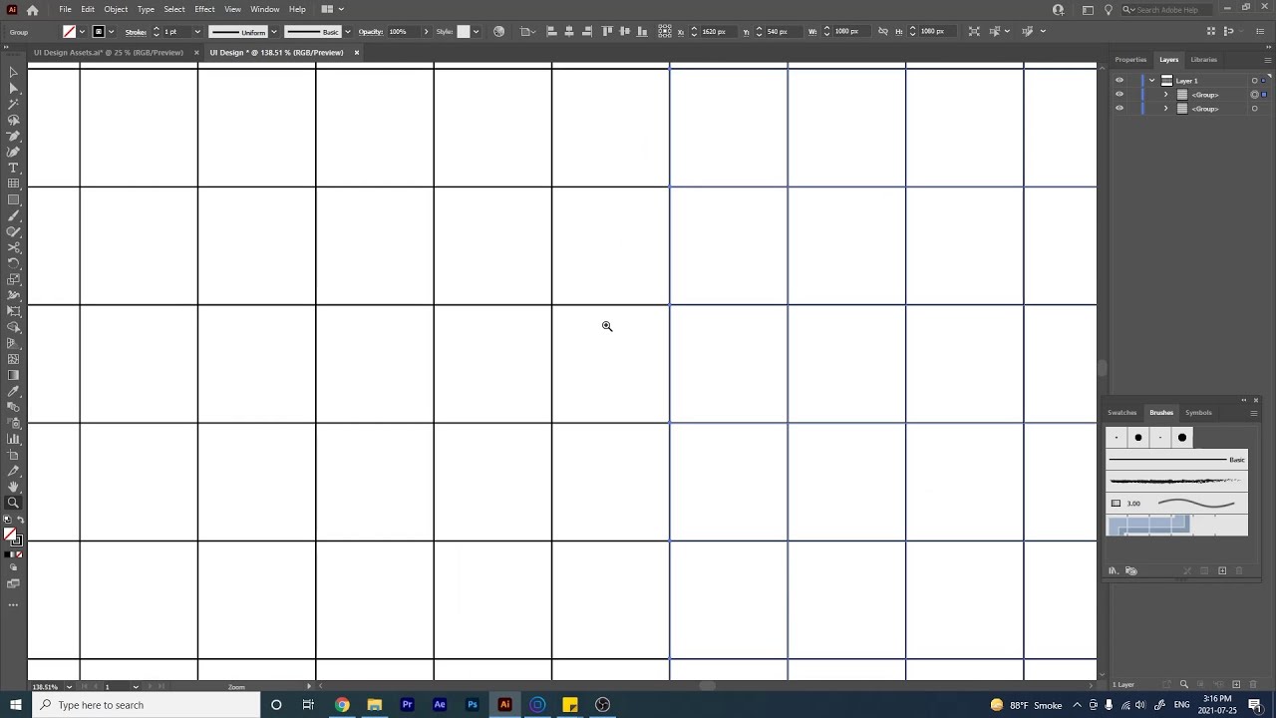Select the Rectangle tool
The height and width of the screenshot is (718, 1276).
tap(13, 199)
